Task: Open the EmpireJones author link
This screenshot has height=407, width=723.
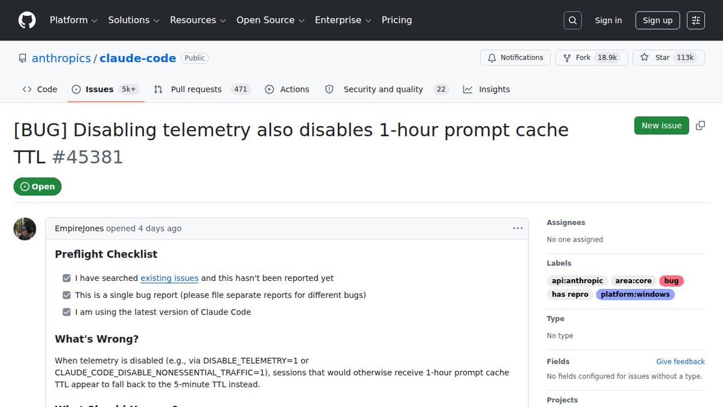Action: tap(79, 229)
